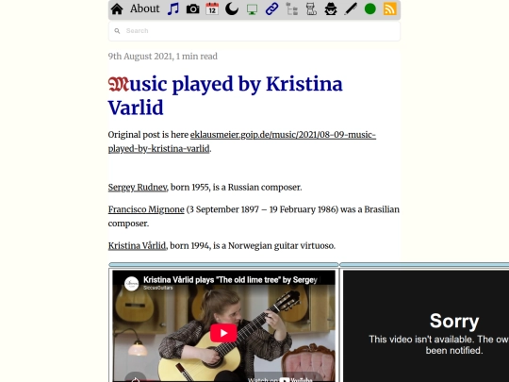The width and height of the screenshot is (509, 382).
Task: Open the photo camera icon
Action: point(193,9)
